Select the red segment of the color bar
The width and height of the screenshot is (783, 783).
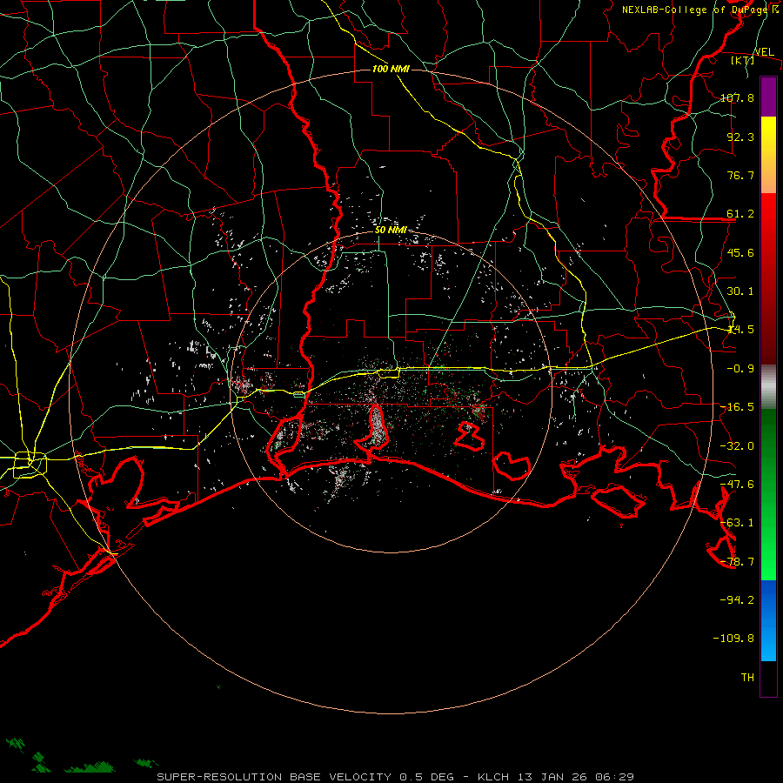768,278
